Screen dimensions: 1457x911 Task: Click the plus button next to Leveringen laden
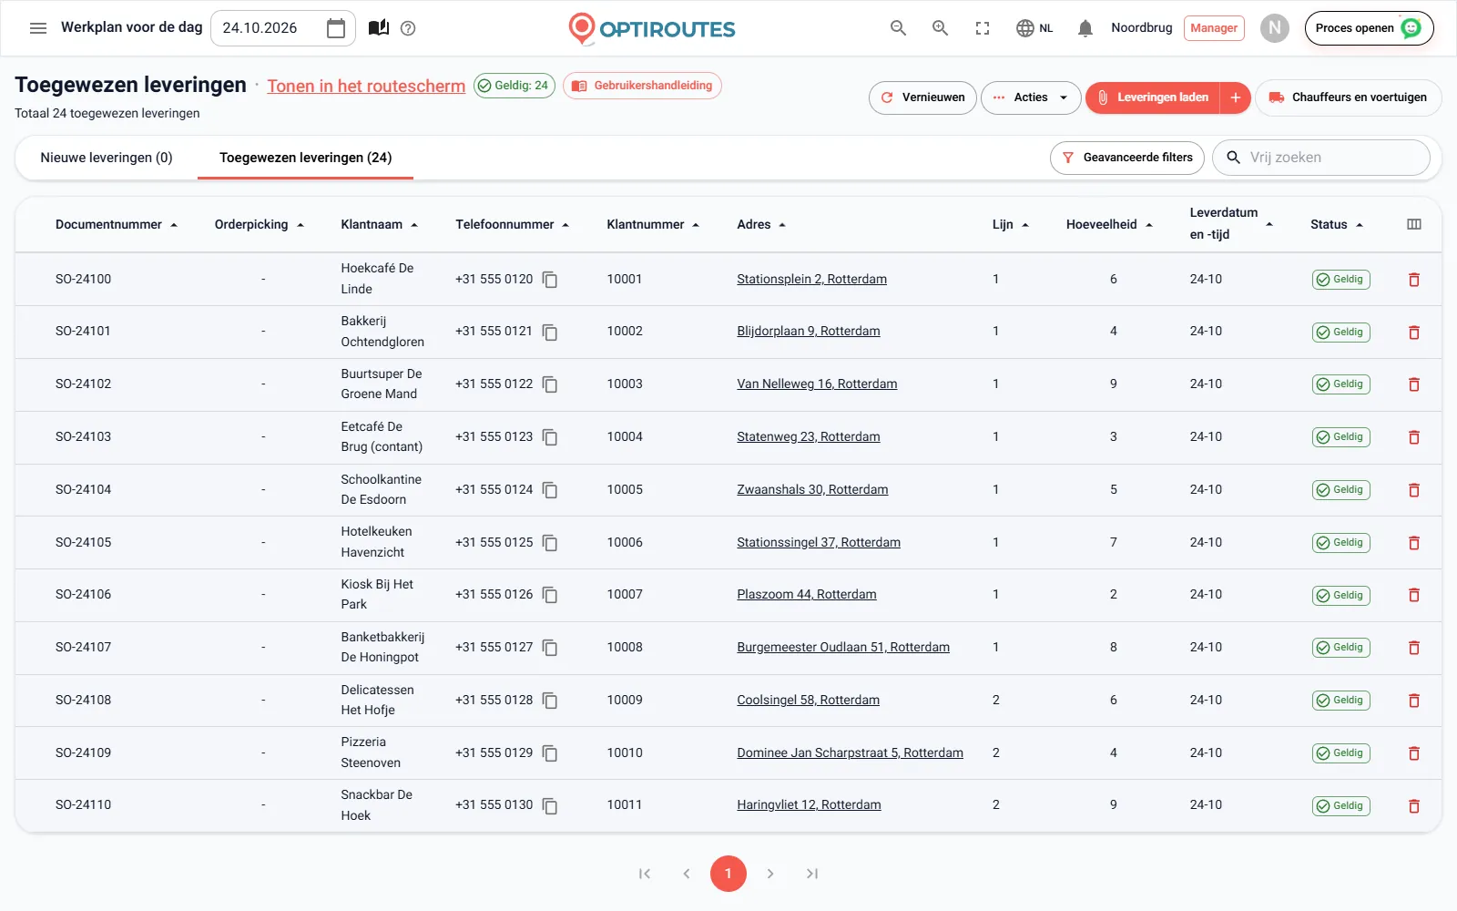(1235, 97)
